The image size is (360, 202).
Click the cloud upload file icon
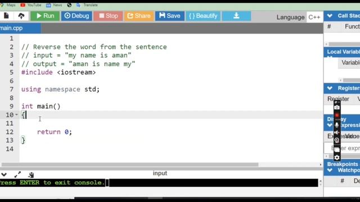click(21, 16)
